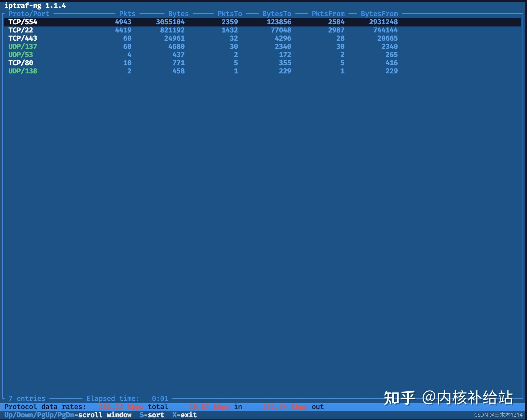Click PktsTo value 1432
Screen dimensions: 527x420
(230, 30)
